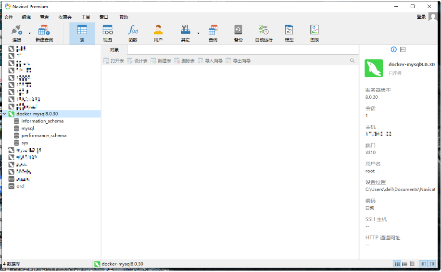Screen dimensions: 441x272
Task: Open the Edit (编辑) menu
Action: (x=26, y=17)
